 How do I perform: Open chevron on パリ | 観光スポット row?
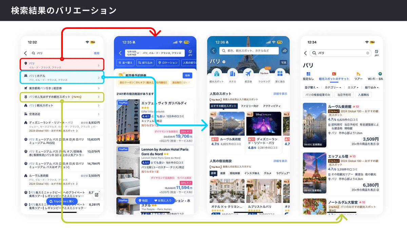[x=99, y=106]
